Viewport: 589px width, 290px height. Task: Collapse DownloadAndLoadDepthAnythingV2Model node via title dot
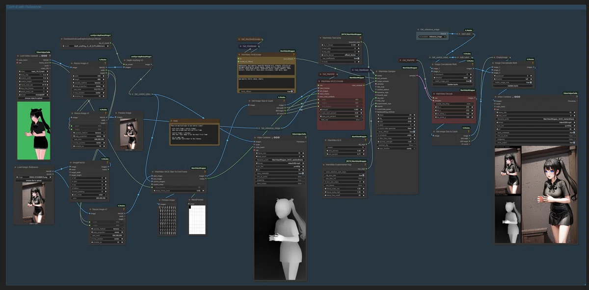click(x=62, y=39)
